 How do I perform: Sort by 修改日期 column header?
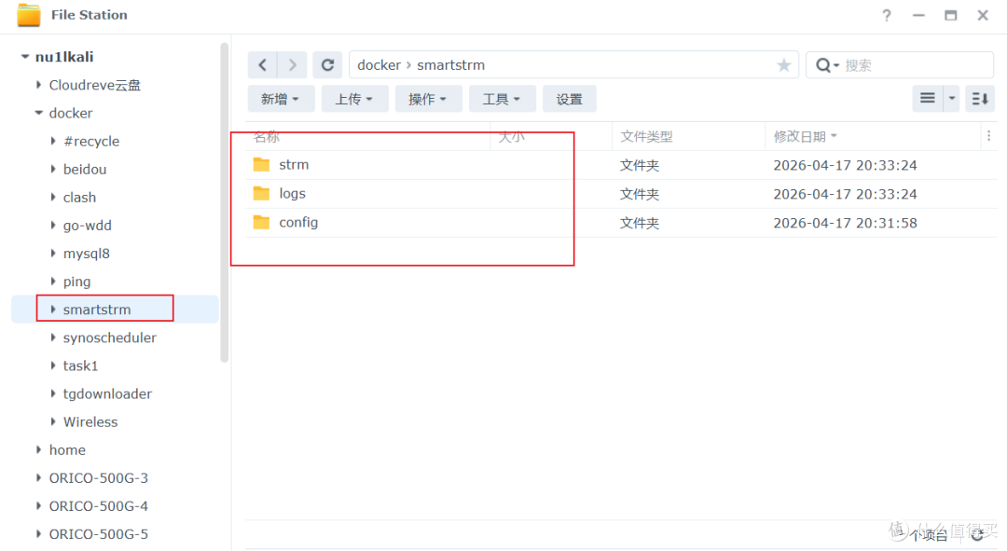[x=800, y=136]
